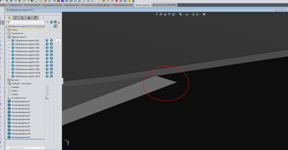Change display mode icon for body 16[8]
Viewport: 288px width, 150px height.
pos(51,65)
